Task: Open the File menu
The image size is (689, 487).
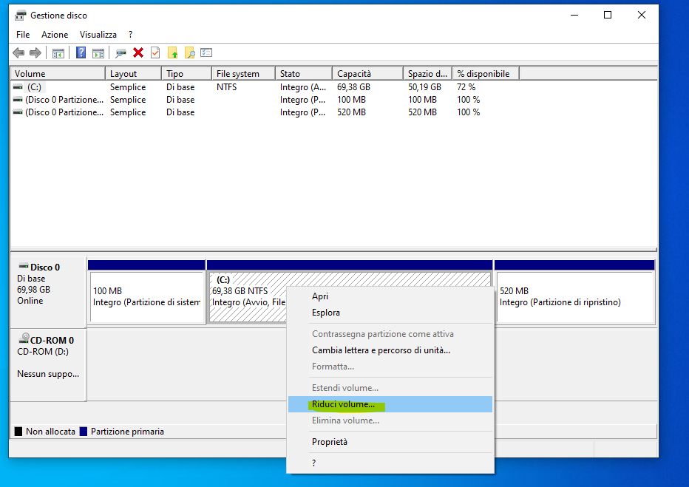Action: pos(23,35)
